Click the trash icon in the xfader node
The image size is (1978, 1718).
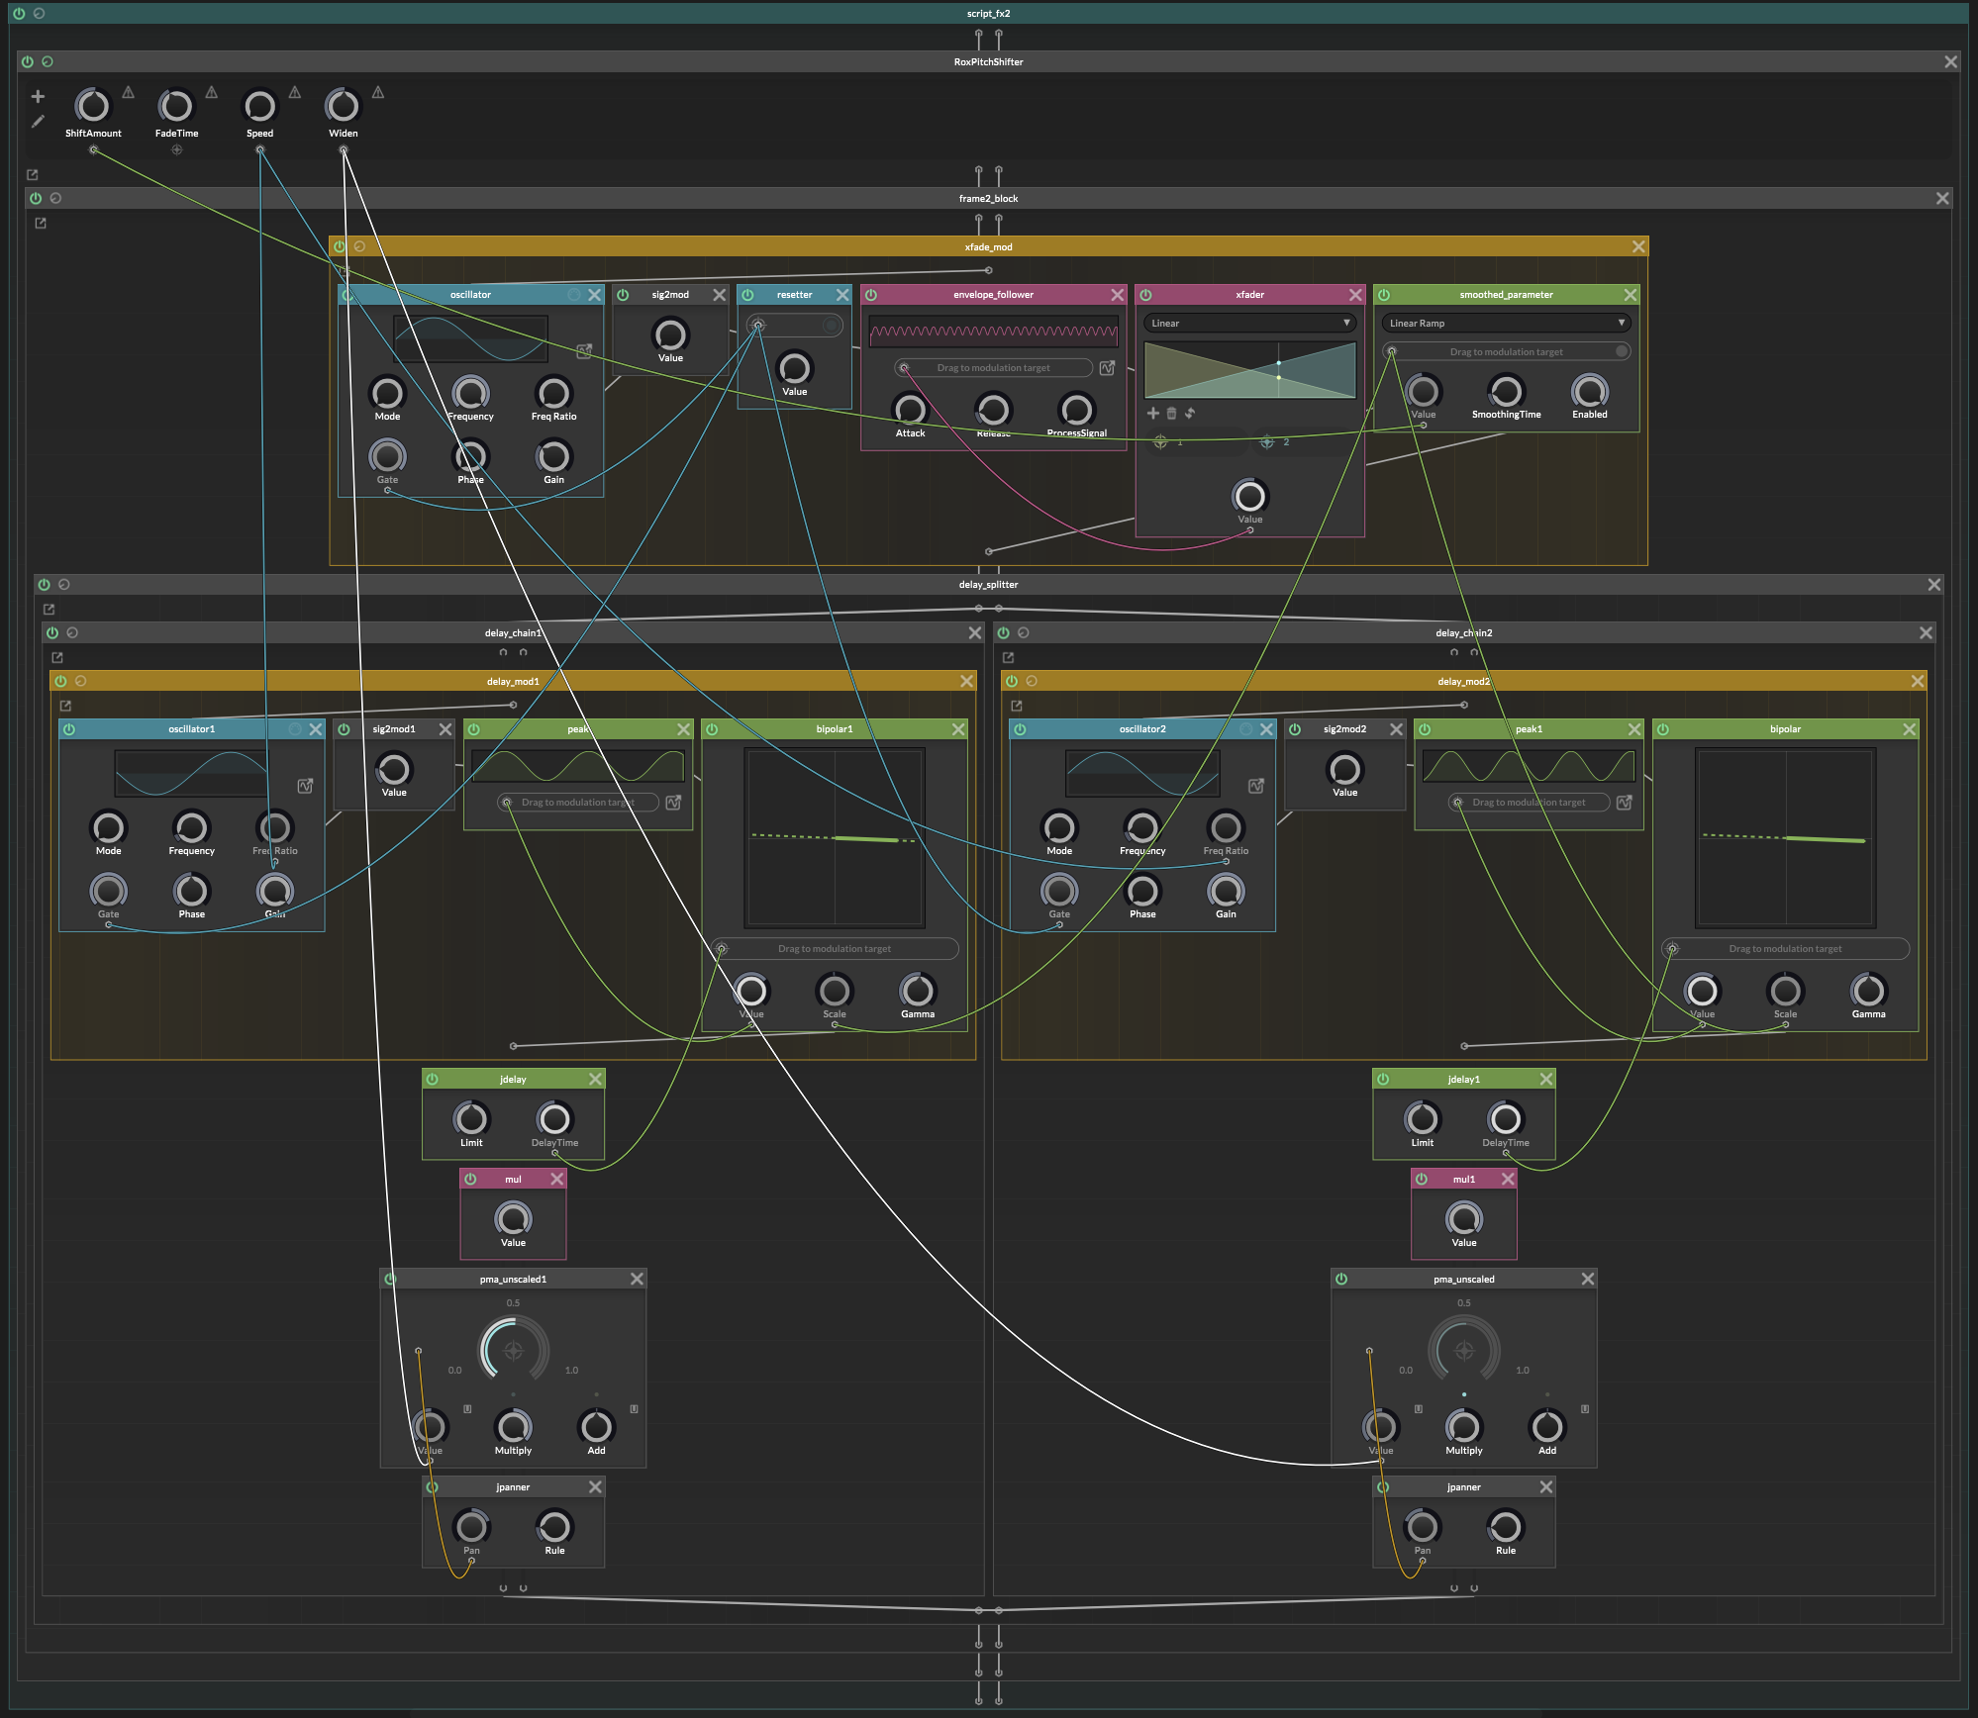click(x=1171, y=414)
